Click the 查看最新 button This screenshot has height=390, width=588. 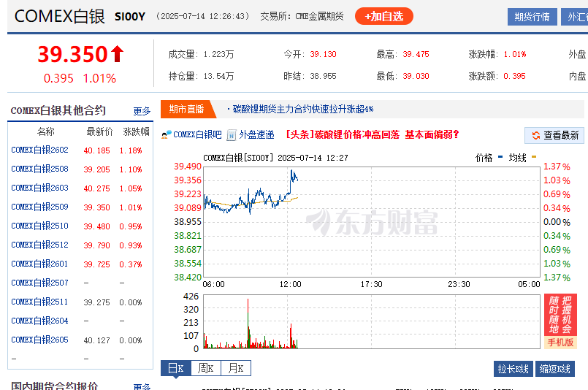coord(554,135)
